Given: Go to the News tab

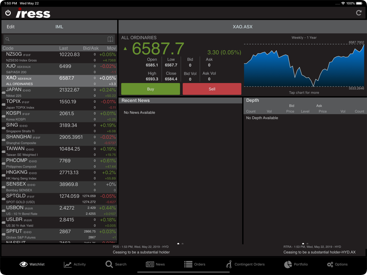Looking at the screenshot, I should click(155, 264).
